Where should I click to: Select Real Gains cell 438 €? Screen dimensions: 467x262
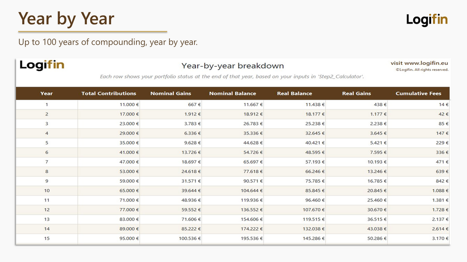coord(356,104)
